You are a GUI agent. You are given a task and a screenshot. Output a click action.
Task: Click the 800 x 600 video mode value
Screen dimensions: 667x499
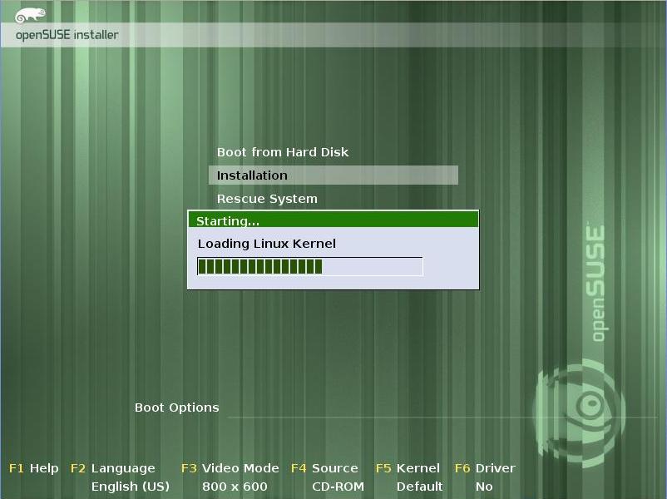(x=235, y=487)
